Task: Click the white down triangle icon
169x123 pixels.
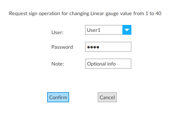Action: [x=127, y=30]
